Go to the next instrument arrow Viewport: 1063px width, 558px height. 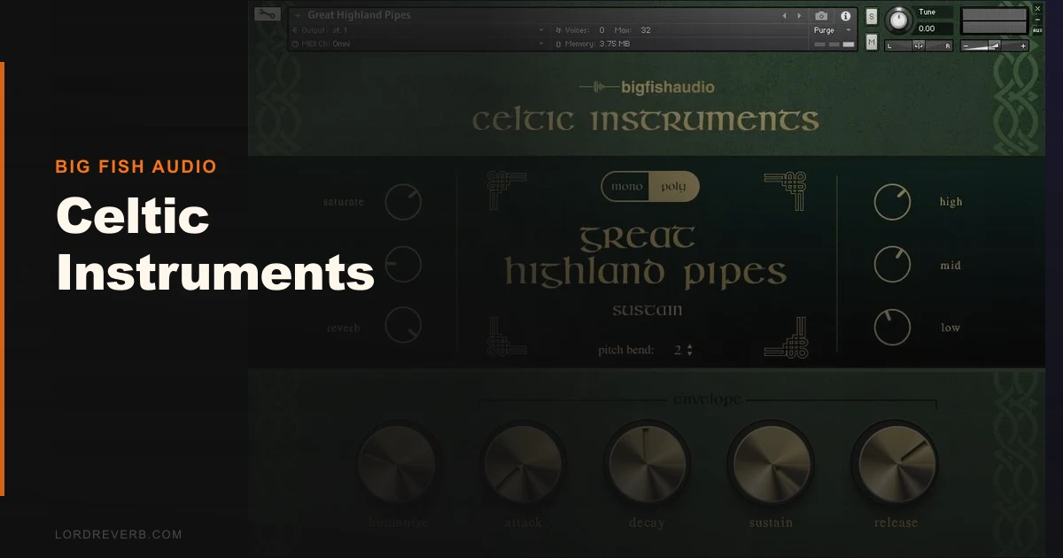point(800,16)
